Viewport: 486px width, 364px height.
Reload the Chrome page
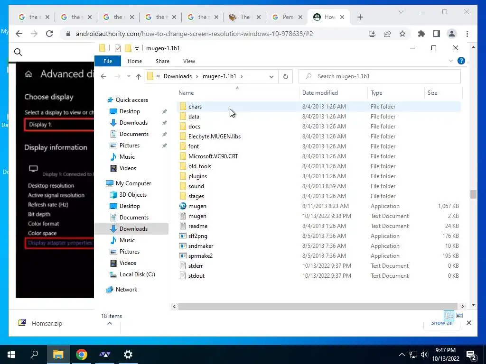coord(49,34)
